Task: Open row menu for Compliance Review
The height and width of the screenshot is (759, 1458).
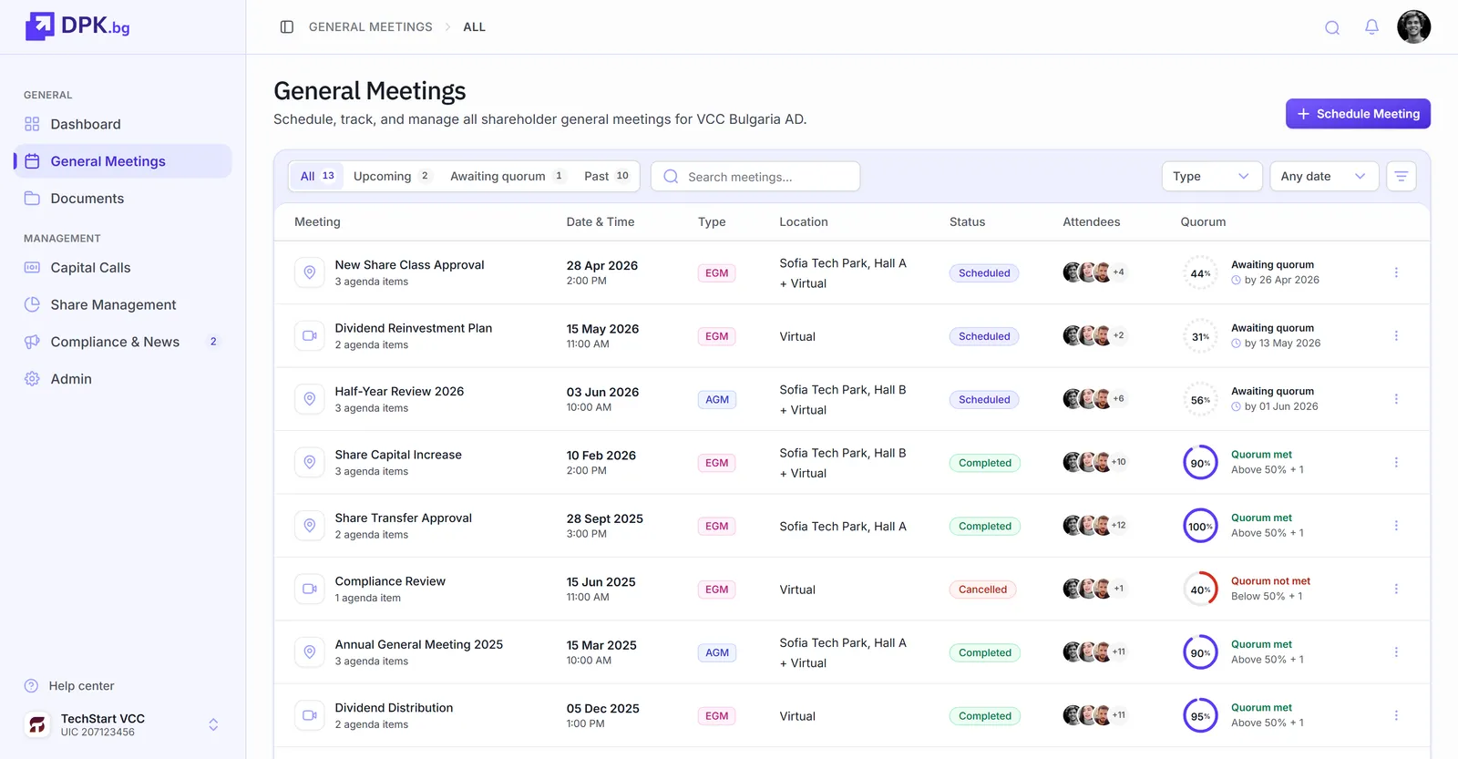Action: coord(1396,590)
